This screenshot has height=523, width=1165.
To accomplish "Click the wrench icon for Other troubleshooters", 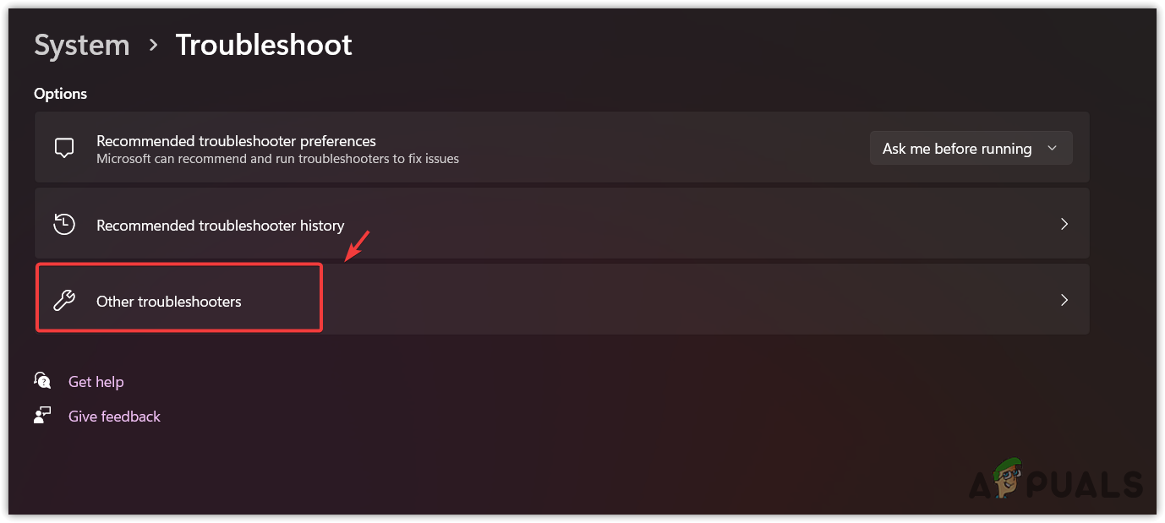I will click(64, 301).
